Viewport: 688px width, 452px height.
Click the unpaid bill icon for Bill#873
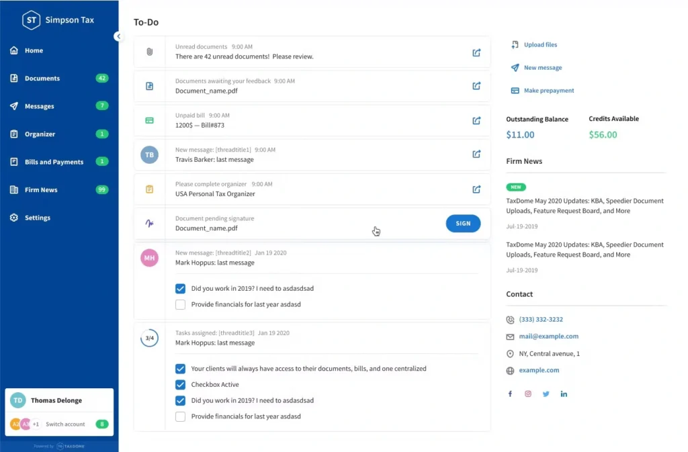pyautogui.click(x=149, y=121)
